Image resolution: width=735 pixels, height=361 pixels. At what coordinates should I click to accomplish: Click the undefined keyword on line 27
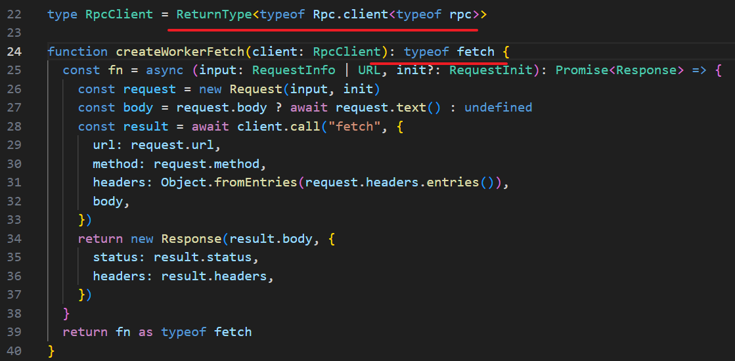coord(499,108)
